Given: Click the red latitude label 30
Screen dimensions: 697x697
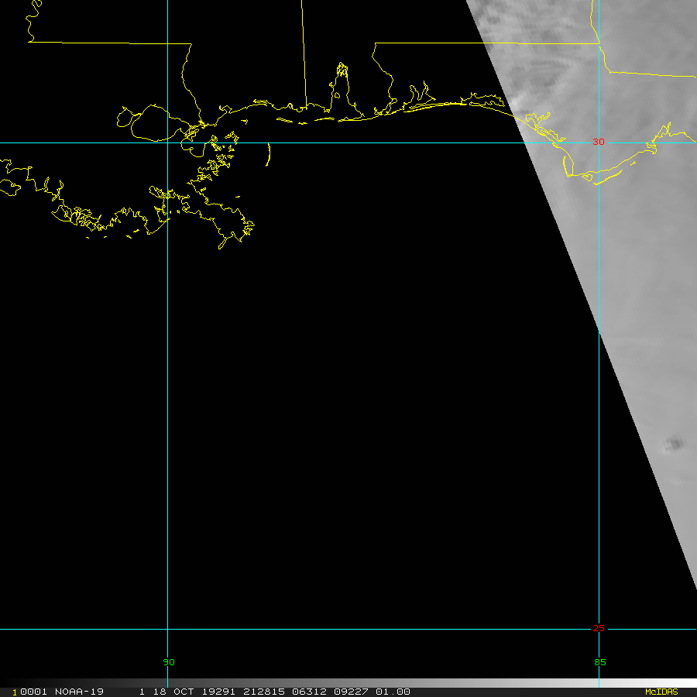Looking at the screenshot, I should click(x=599, y=142).
